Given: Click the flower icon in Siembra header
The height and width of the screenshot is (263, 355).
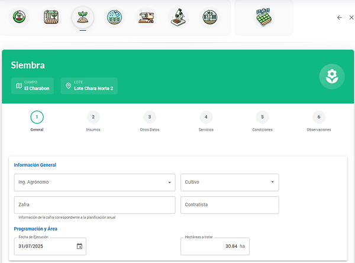Looking at the screenshot, I should 332,76.
